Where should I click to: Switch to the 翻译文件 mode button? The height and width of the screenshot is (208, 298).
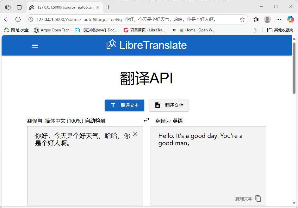click(x=169, y=105)
